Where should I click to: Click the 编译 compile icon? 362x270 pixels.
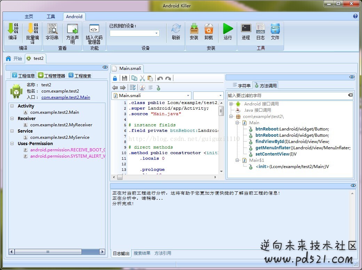(x=13, y=31)
